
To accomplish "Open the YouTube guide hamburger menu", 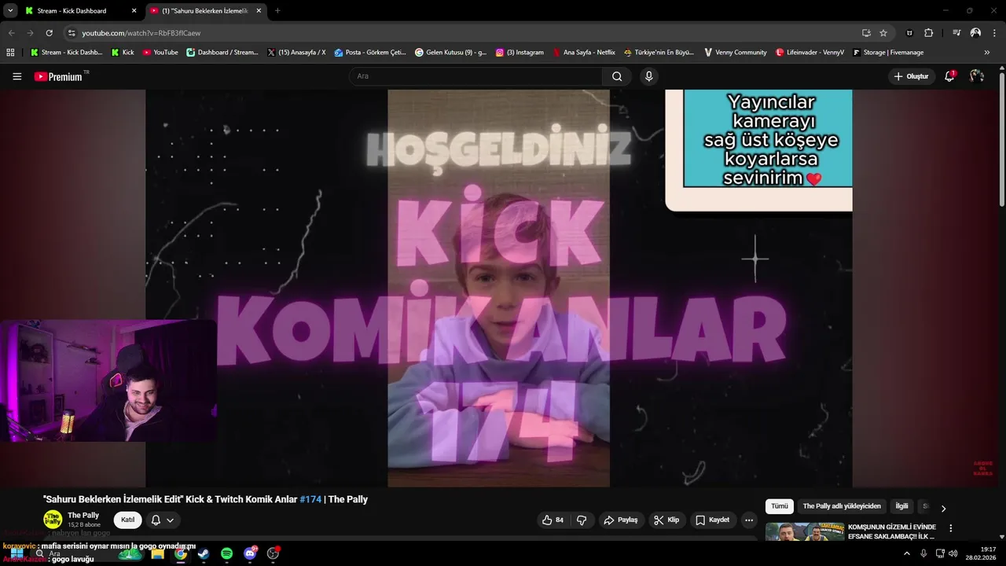I will (17, 76).
